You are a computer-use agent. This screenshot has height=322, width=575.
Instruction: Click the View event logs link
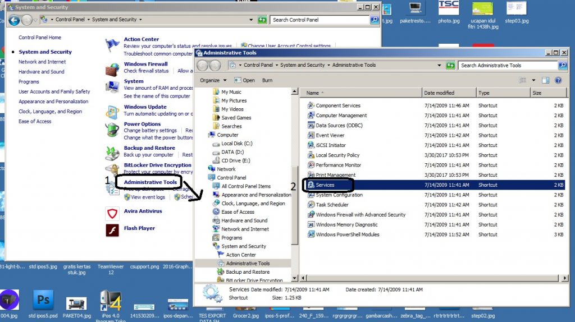point(148,197)
